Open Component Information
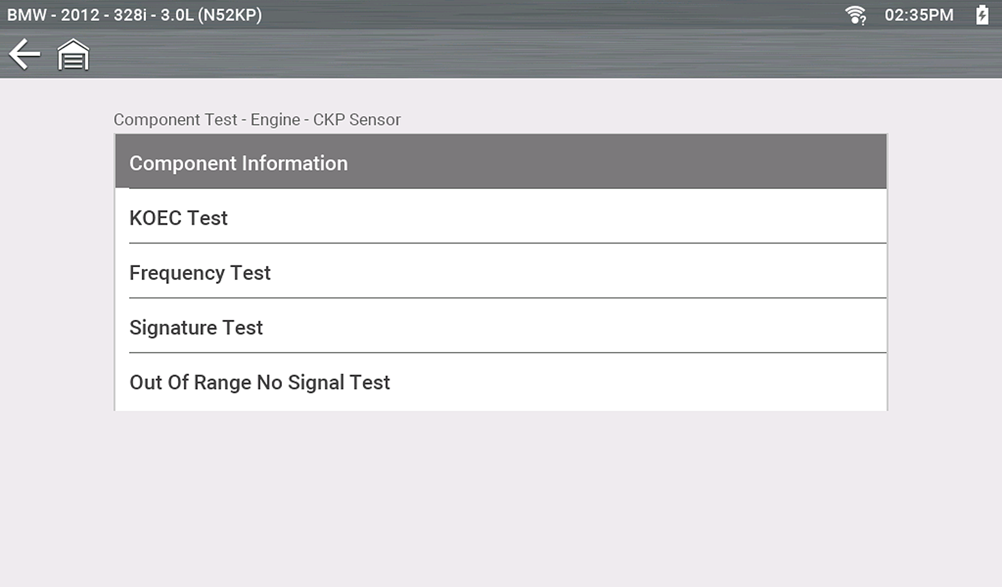This screenshot has width=1002, height=587. (500, 163)
